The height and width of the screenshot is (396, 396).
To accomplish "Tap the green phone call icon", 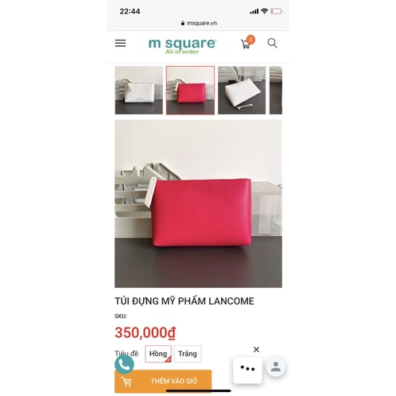I will [124, 365].
